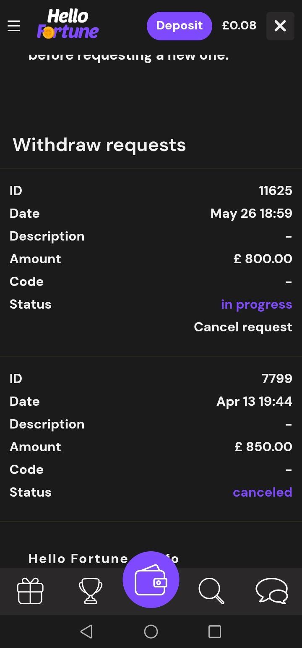
Task: Select withdrawal ID 7799
Action: click(277, 379)
